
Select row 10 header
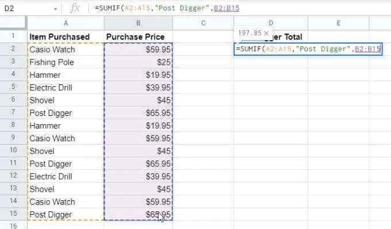13,150
